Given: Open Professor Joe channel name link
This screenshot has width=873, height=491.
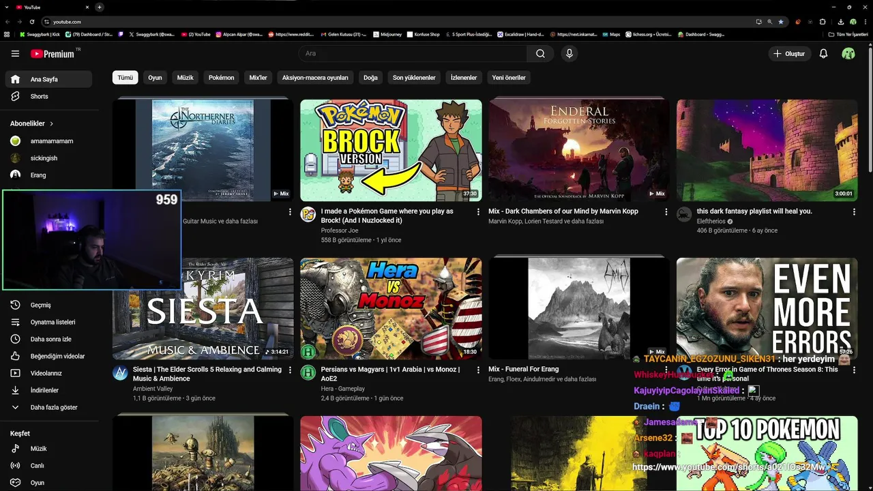Looking at the screenshot, I should pos(340,230).
